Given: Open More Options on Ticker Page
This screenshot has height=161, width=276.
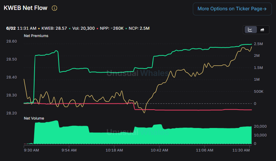Looking at the screenshot, I should 232,9.
